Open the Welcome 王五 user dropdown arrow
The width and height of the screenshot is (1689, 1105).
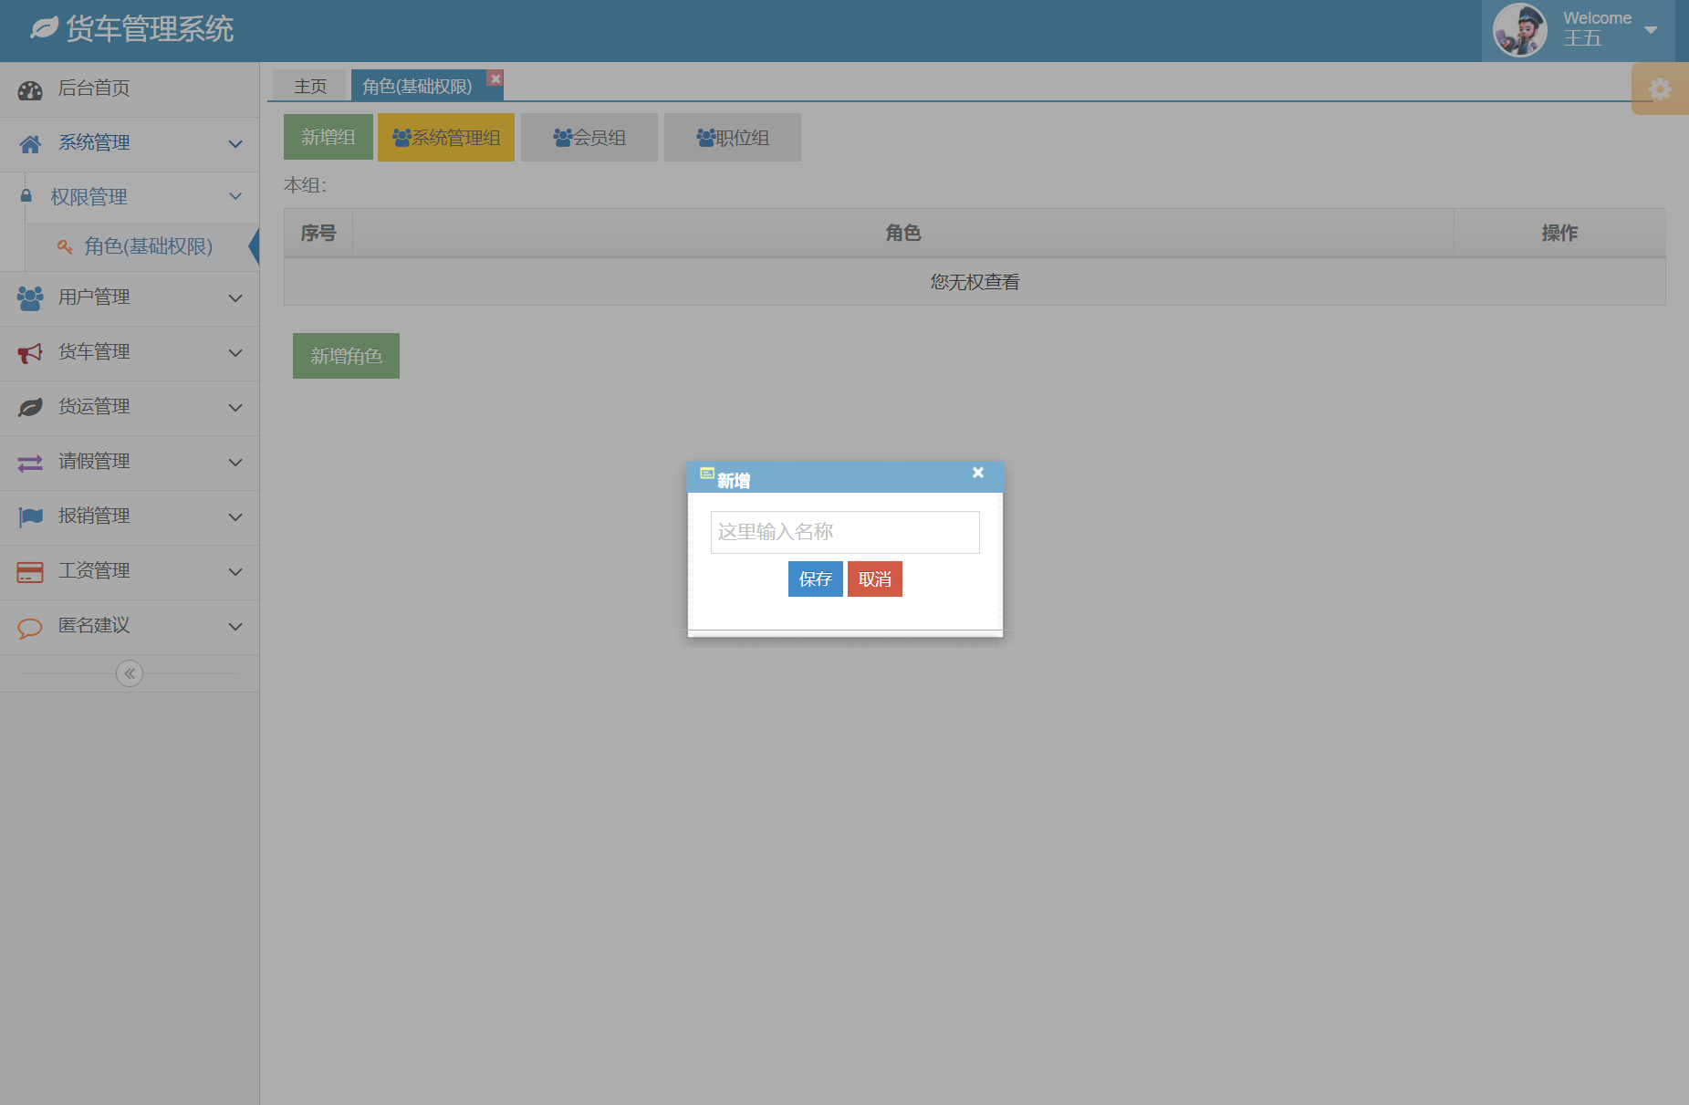pos(1651,30)
